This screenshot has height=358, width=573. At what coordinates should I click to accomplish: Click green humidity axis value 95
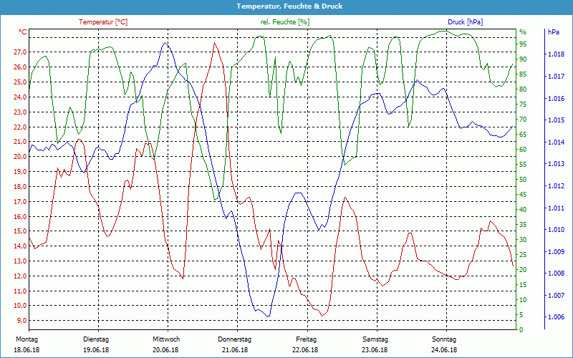(x=523, y=44)
